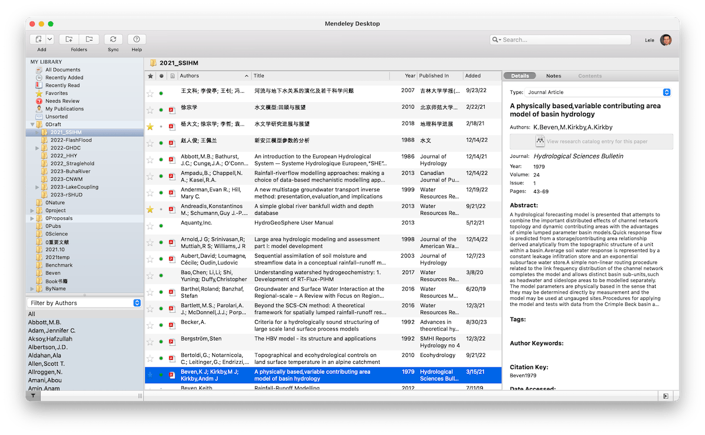Screen dimensions: 705x435
Task: Toggle read status for Bergström, Sten row
Action: point(161,342)
